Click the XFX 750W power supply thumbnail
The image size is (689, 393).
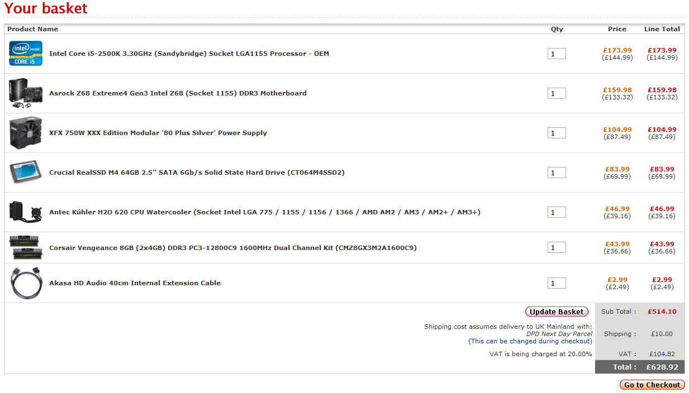(x=26, y=133)
